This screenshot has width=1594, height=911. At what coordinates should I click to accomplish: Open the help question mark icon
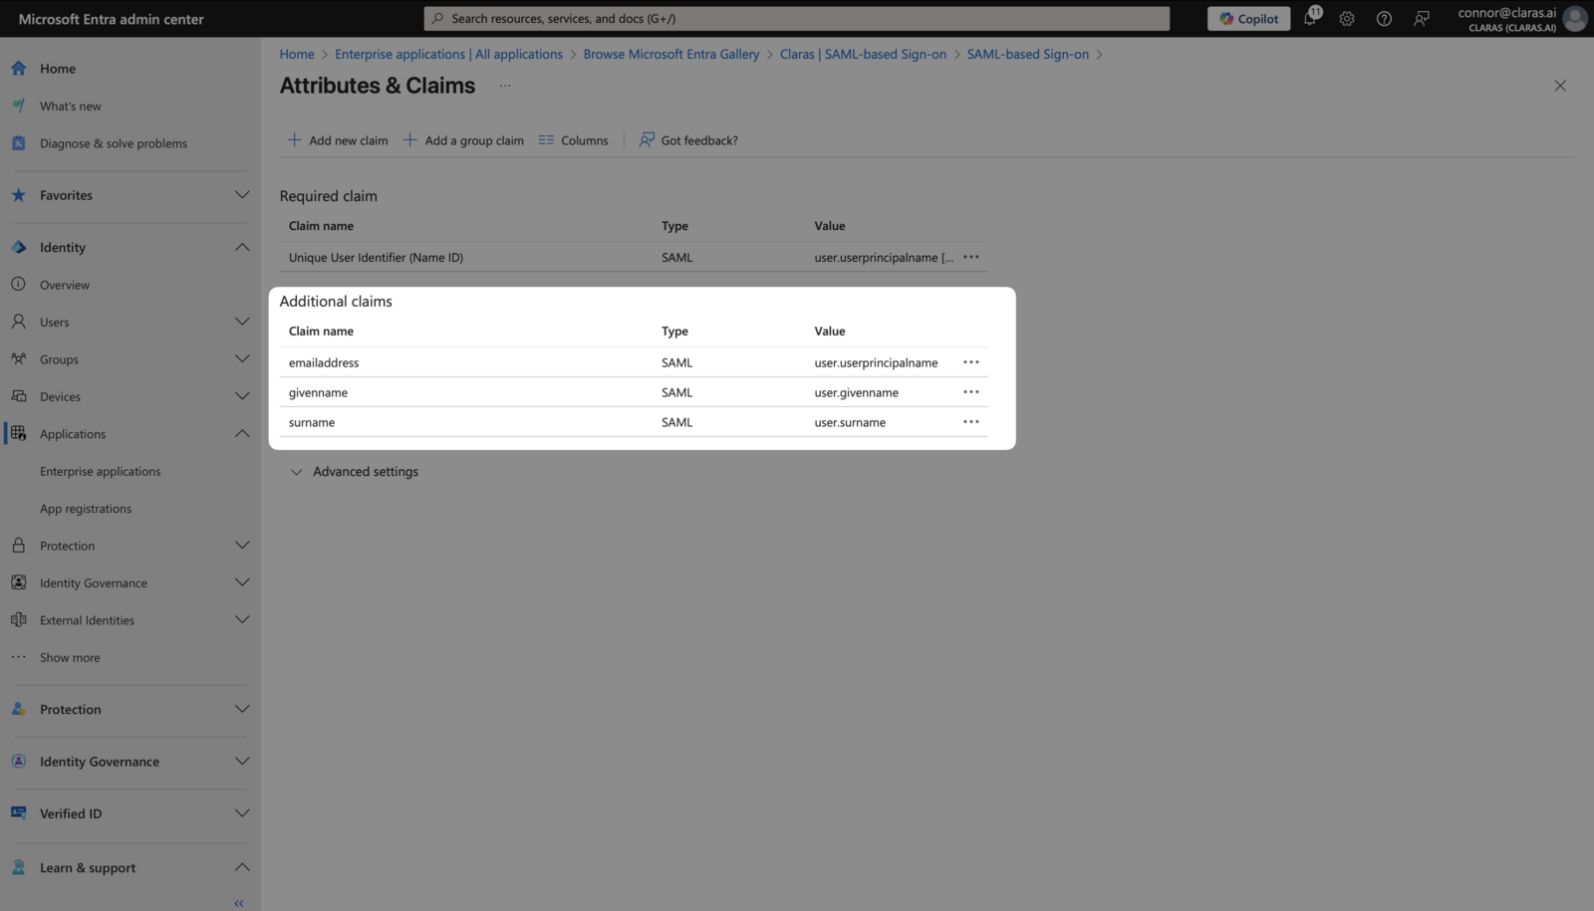(x=1384, y=18)
